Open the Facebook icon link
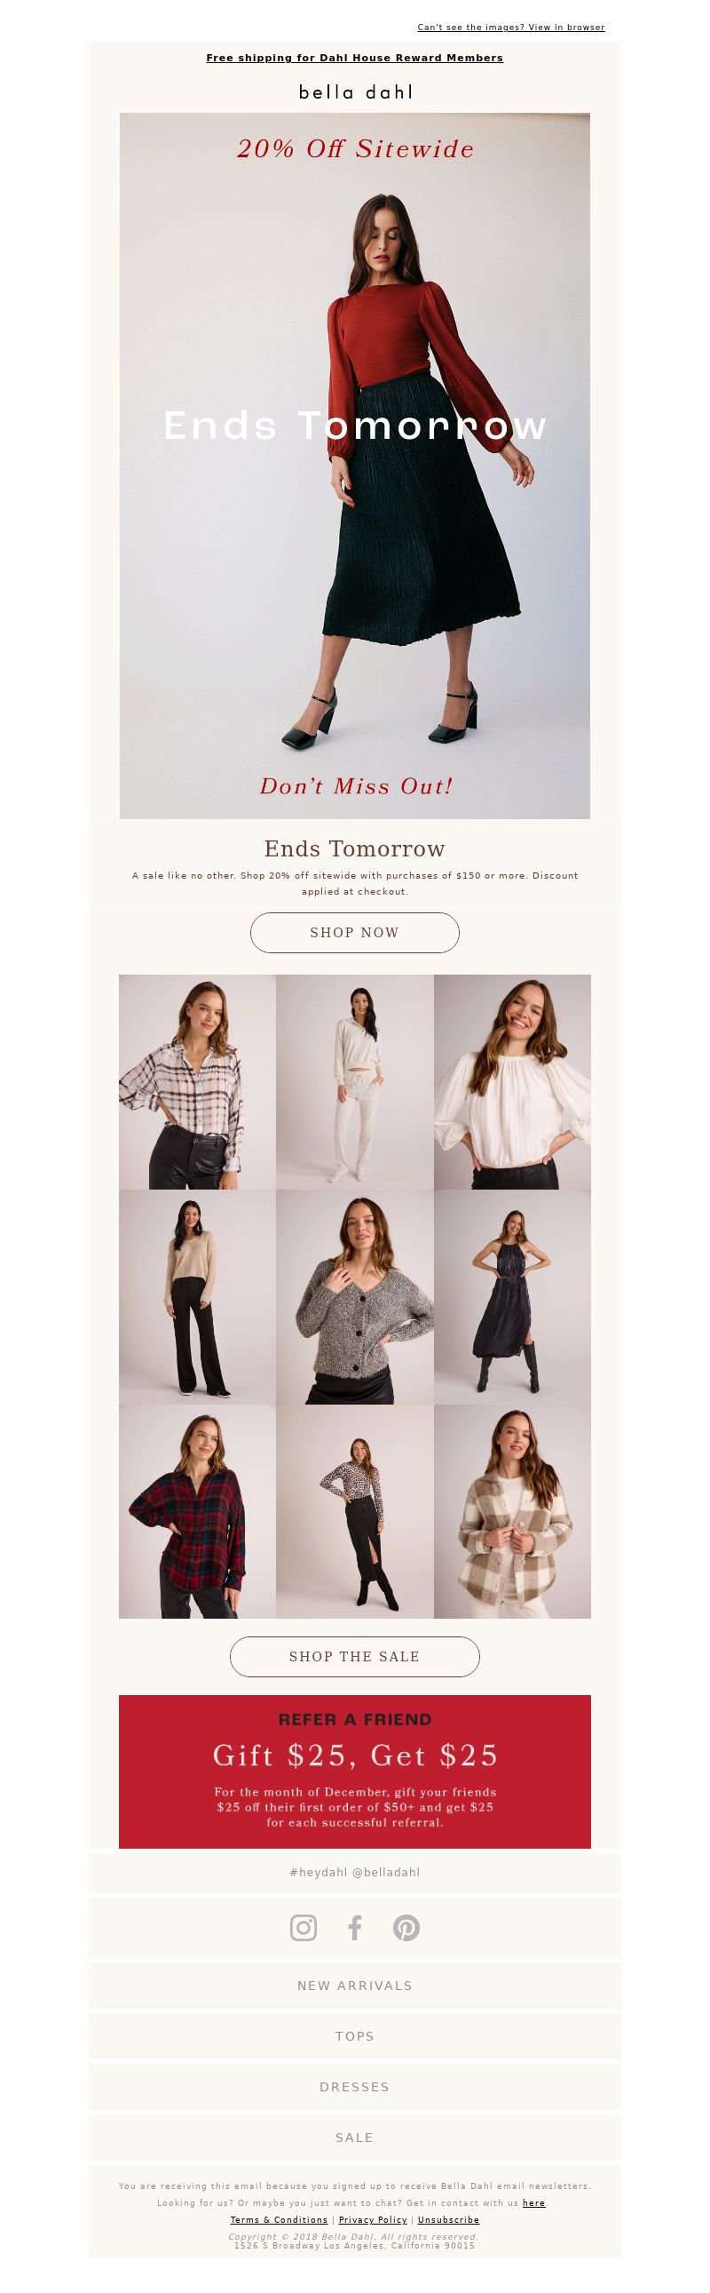 355,1927
